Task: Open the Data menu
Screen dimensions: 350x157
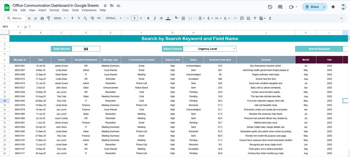Action: click(65, 10)
